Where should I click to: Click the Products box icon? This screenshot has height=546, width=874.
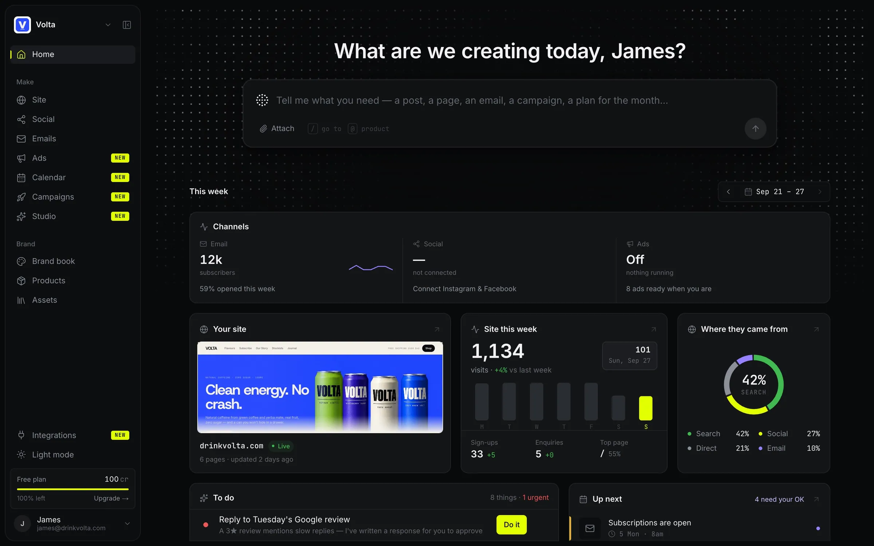pyautogui.click(x=21, y=281)
